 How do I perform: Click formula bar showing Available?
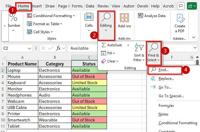[x=83, y=48]
